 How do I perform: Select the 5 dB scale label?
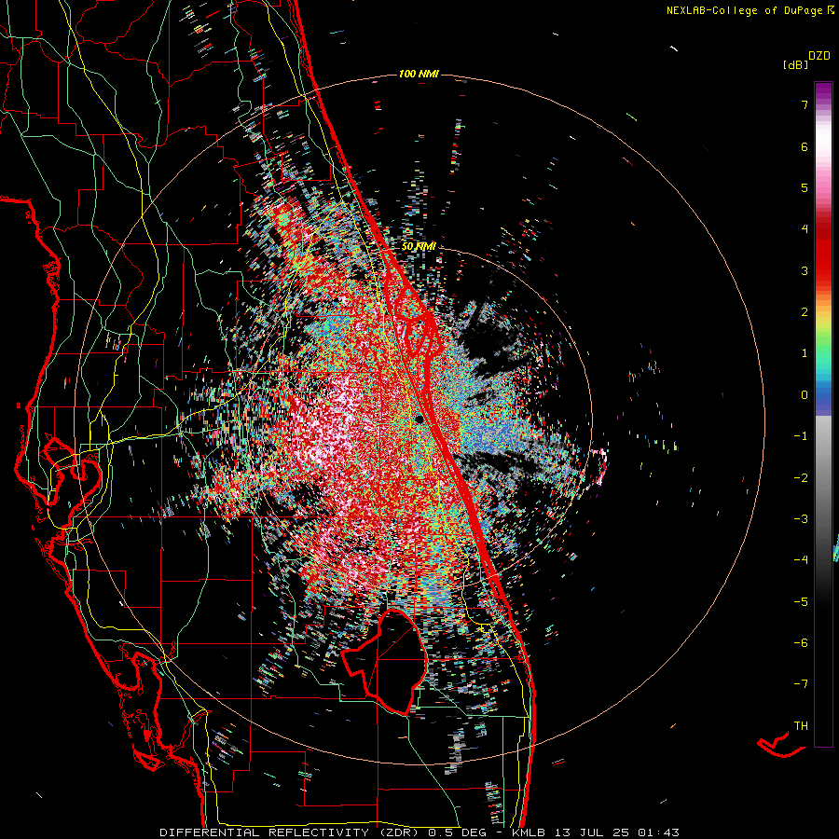[x=805, y=187]
